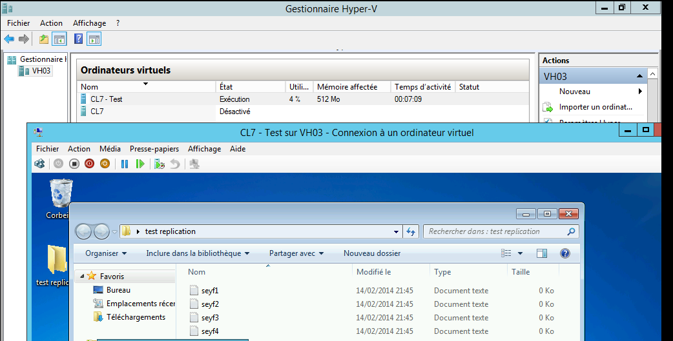Toggle the preview pane icon in Explorer
Viewport: 673px width, 341px height.
click(x=542, y=253)
